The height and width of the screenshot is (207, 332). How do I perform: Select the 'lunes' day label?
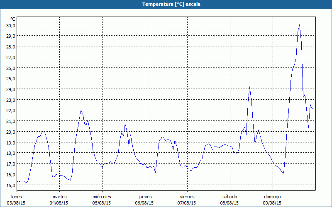point(17,197)
